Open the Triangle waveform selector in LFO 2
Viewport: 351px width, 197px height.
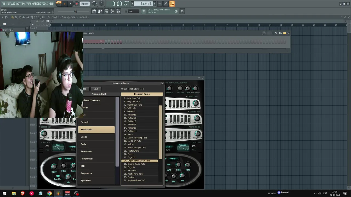(183, 145)
